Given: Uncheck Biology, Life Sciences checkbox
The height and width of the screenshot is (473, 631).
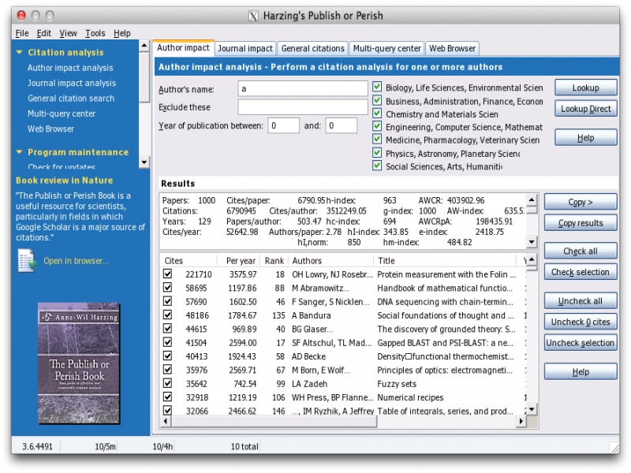Looking at the screenshot, I should point(377,88).
